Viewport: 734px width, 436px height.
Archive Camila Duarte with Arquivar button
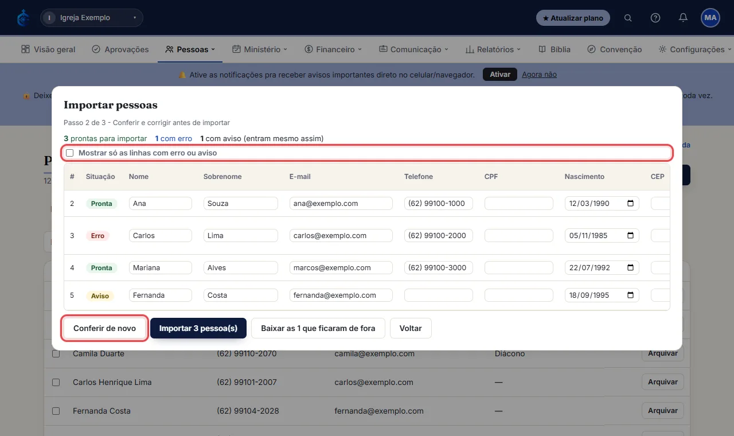point(663,353)
